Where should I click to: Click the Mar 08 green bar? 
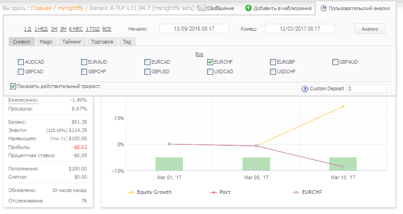[256, 164]
